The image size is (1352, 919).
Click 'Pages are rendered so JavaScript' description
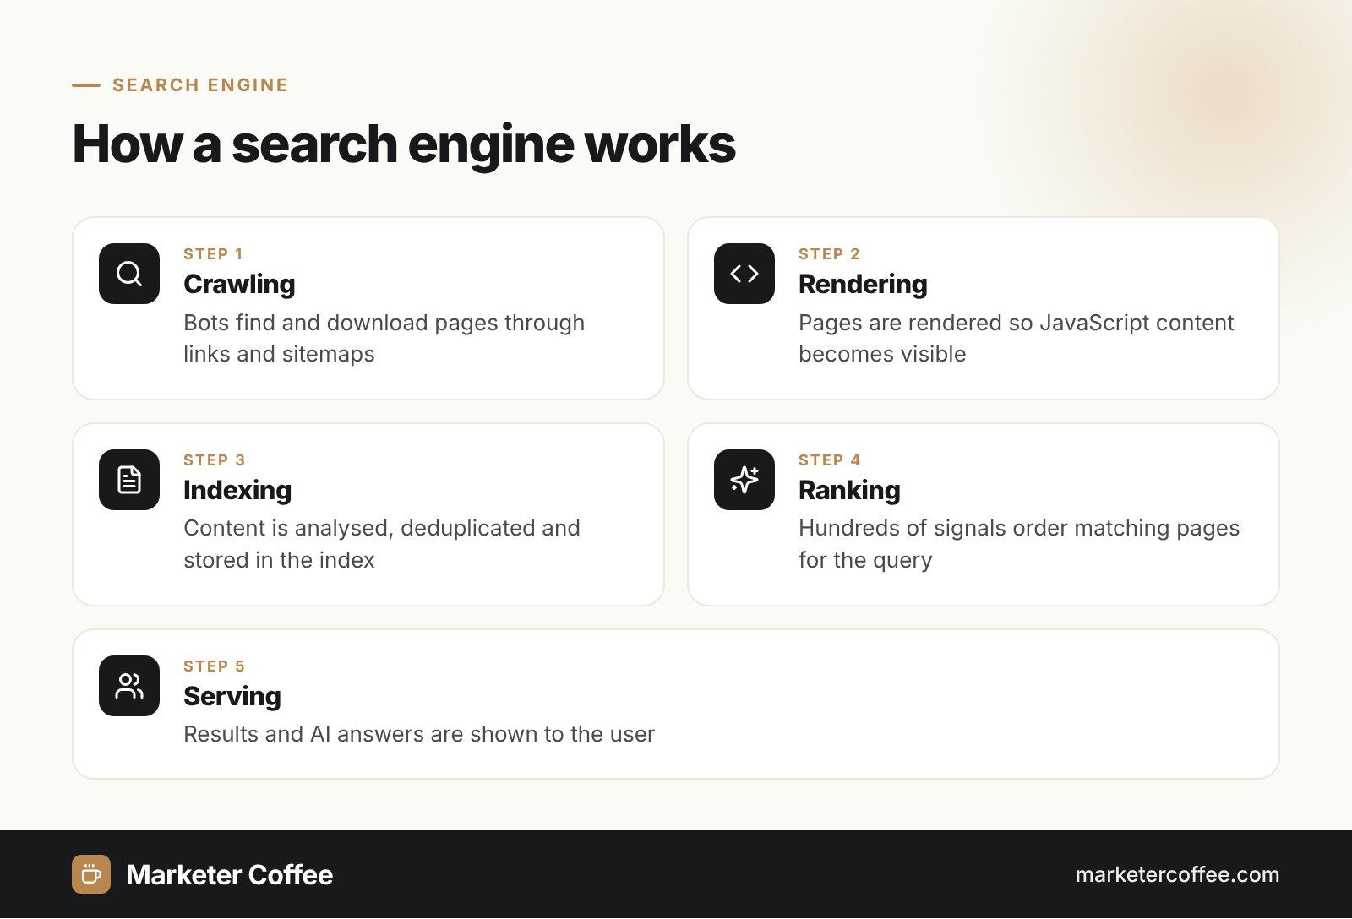1017,338
